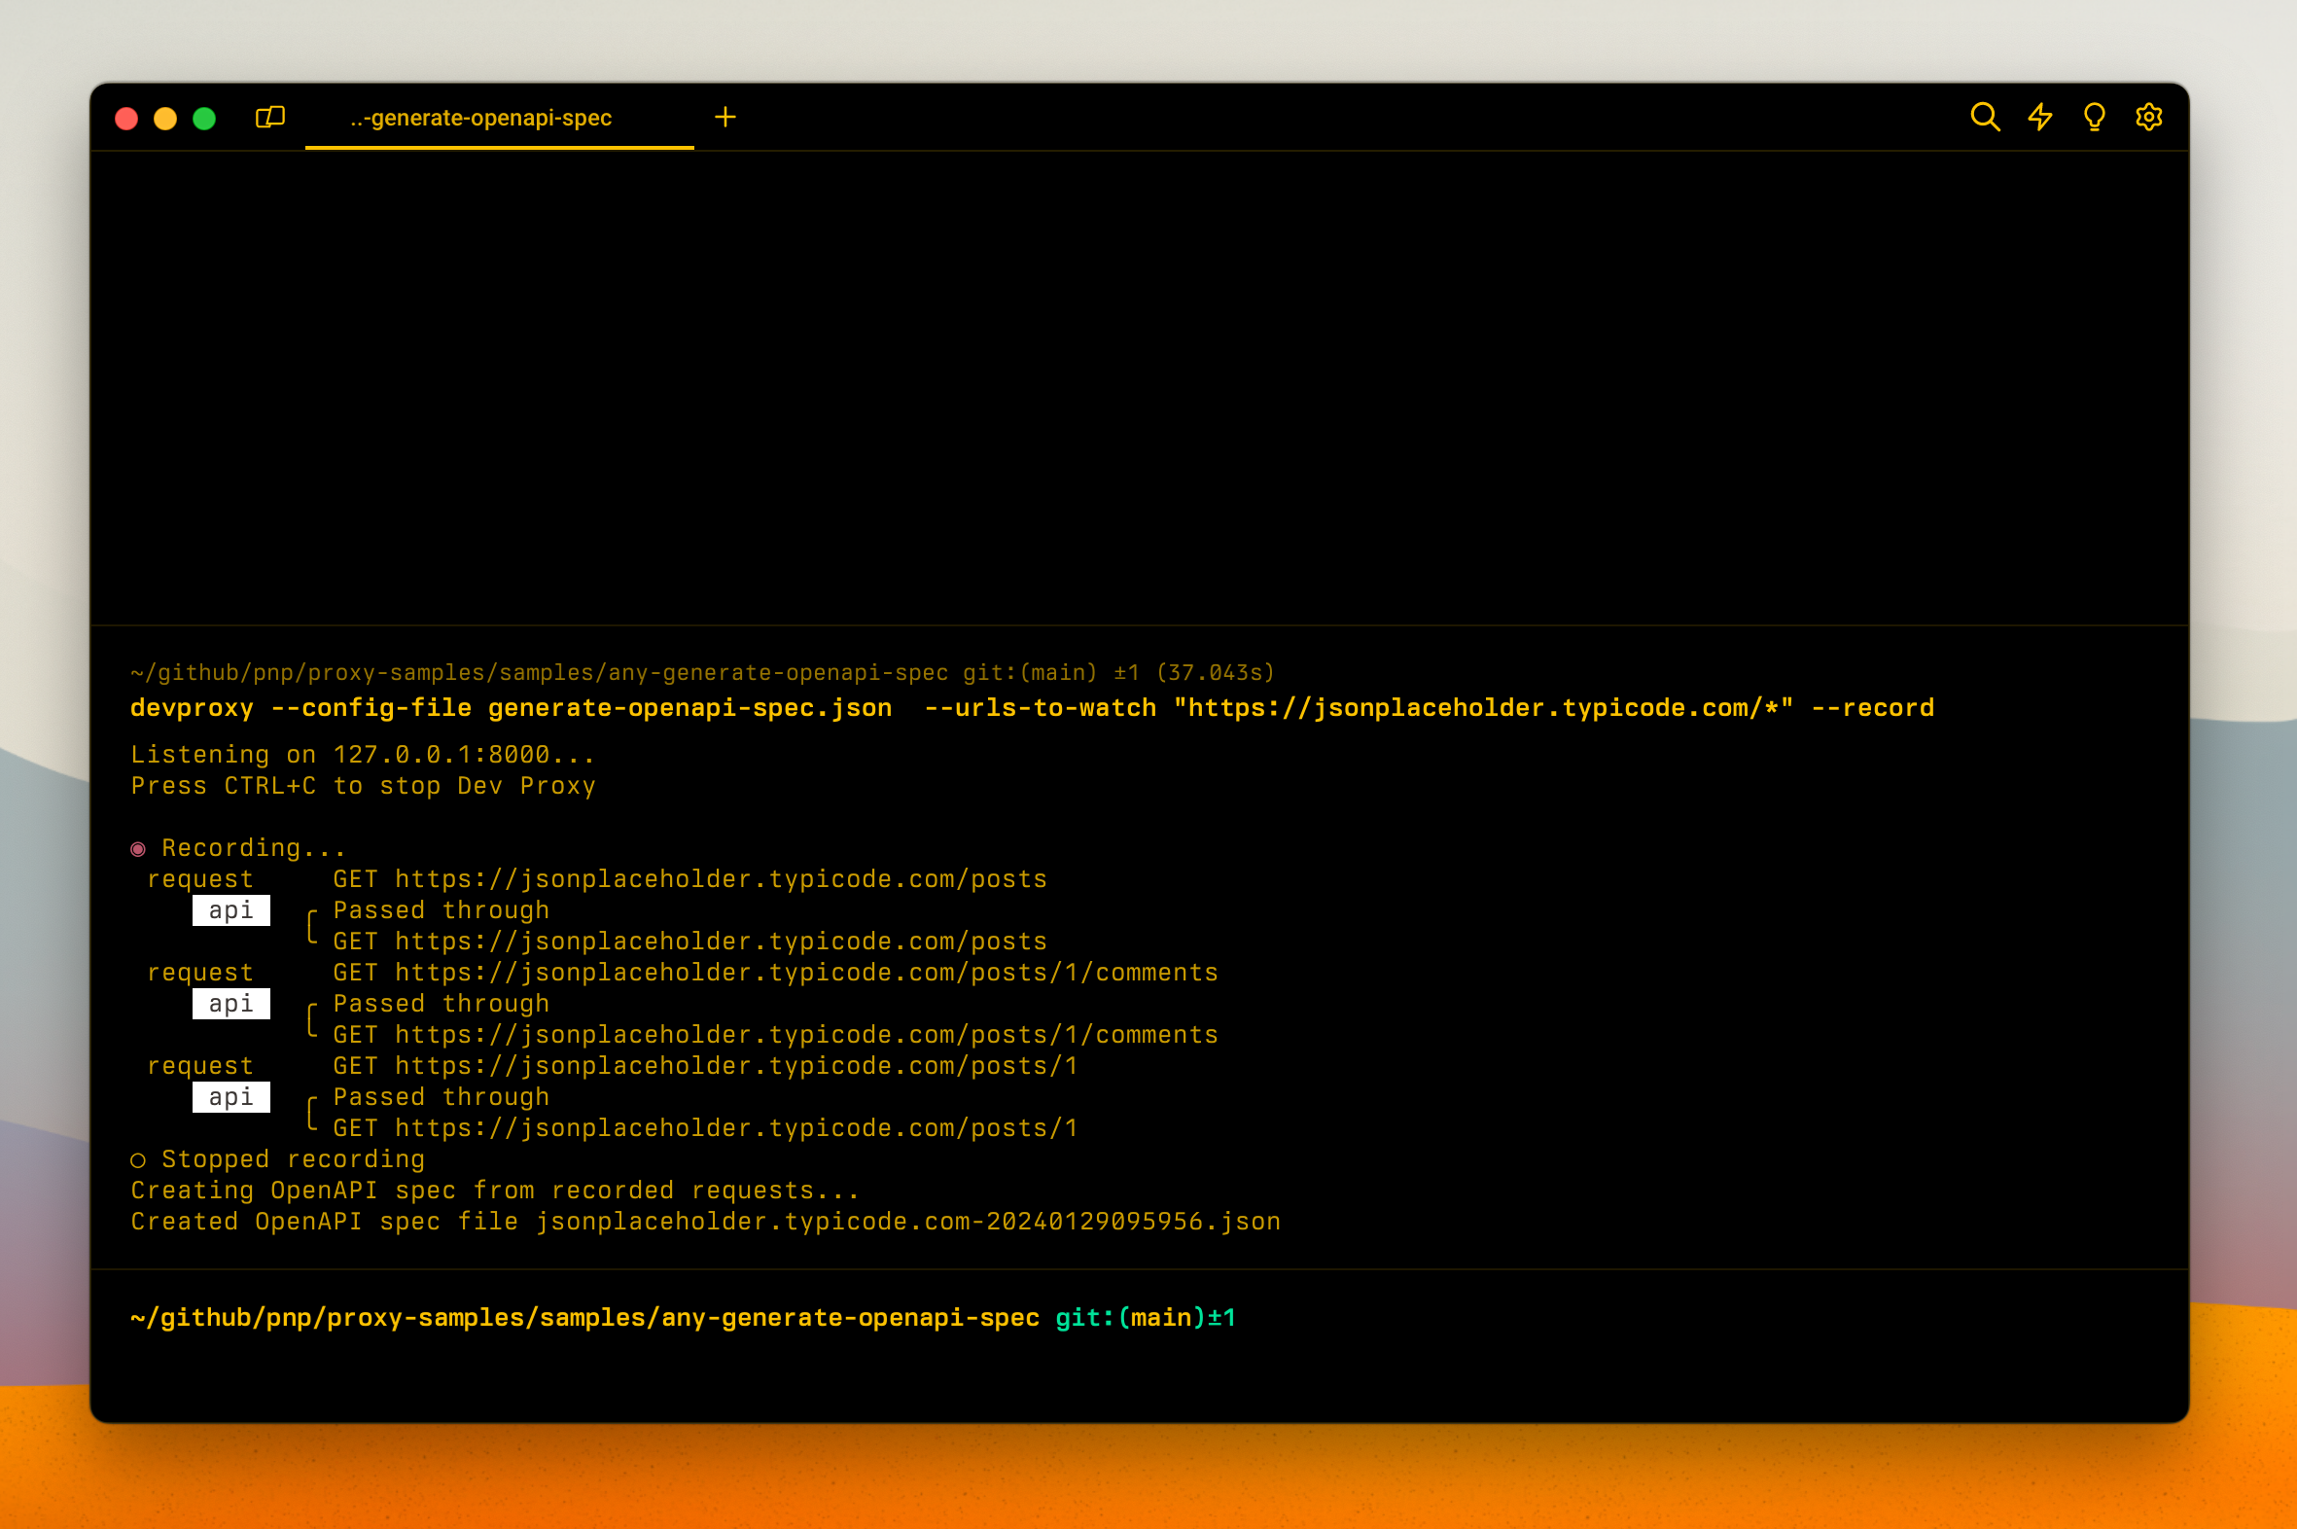Launch Warp AI via the lightning bolt icon
2297x1529 pixels.
[2040, 116]
